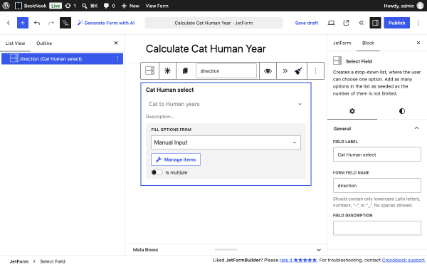
Task: Switch to the Outline tab
Action: click(x=44, y=43)
